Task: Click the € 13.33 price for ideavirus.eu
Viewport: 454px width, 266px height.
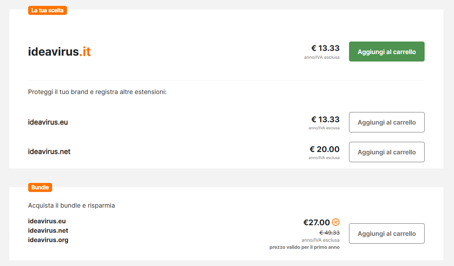Action: pos(325,119)
